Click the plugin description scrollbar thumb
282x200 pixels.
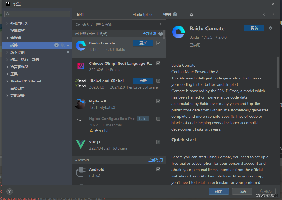[278, 72]
